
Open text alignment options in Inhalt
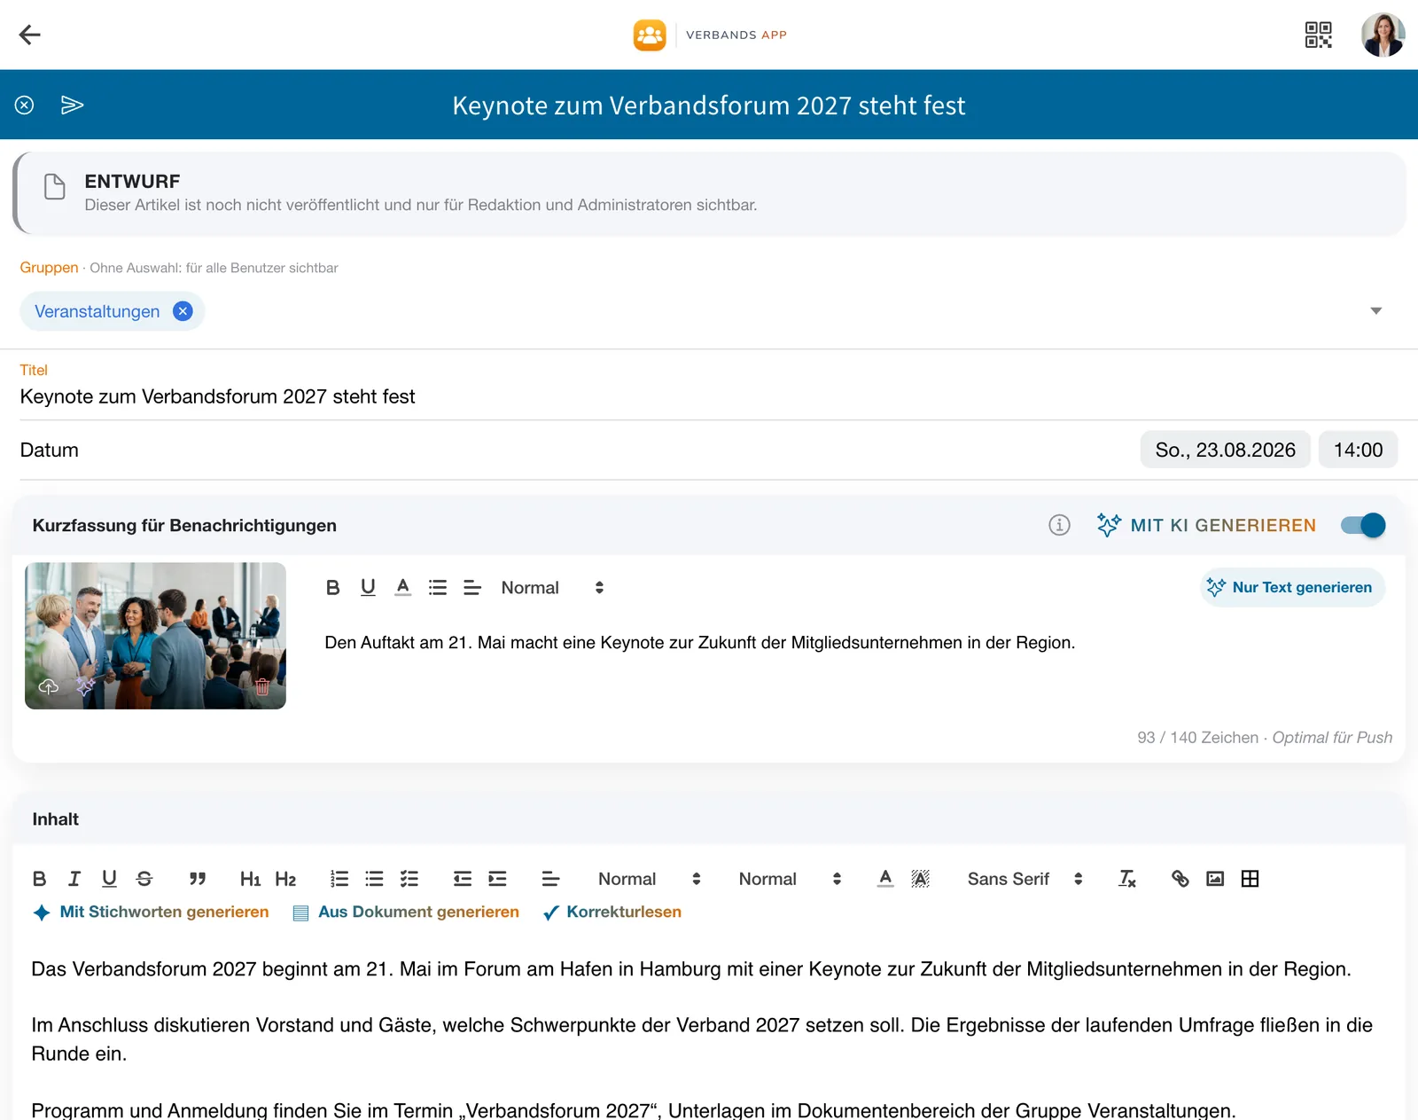550,879
